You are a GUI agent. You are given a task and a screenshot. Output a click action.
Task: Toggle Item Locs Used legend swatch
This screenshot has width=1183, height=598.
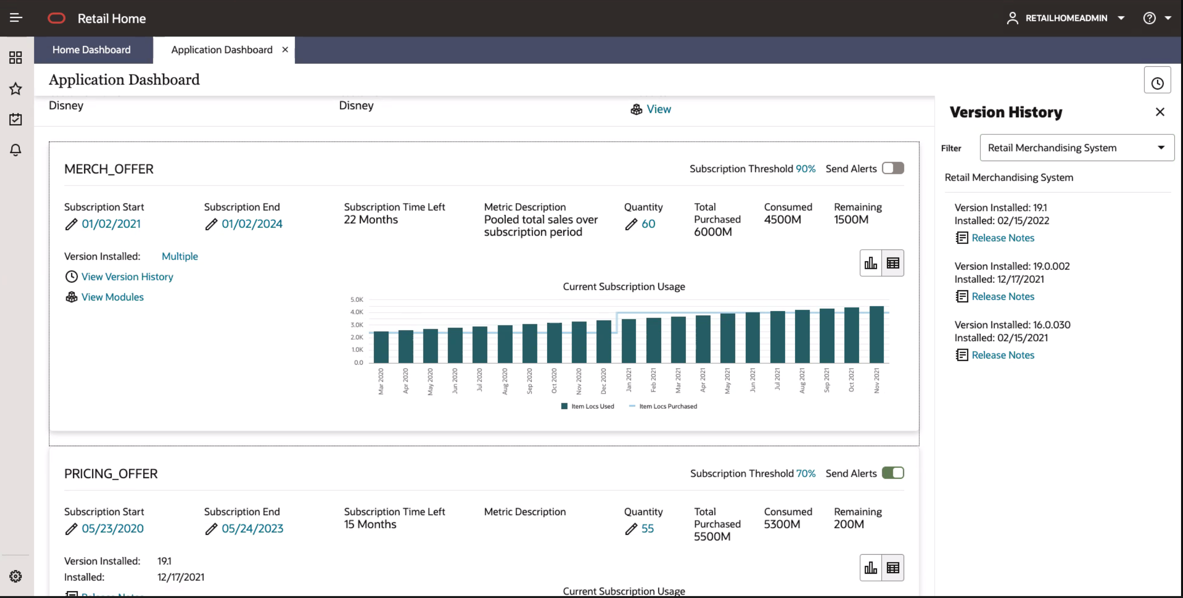[564, 406]
